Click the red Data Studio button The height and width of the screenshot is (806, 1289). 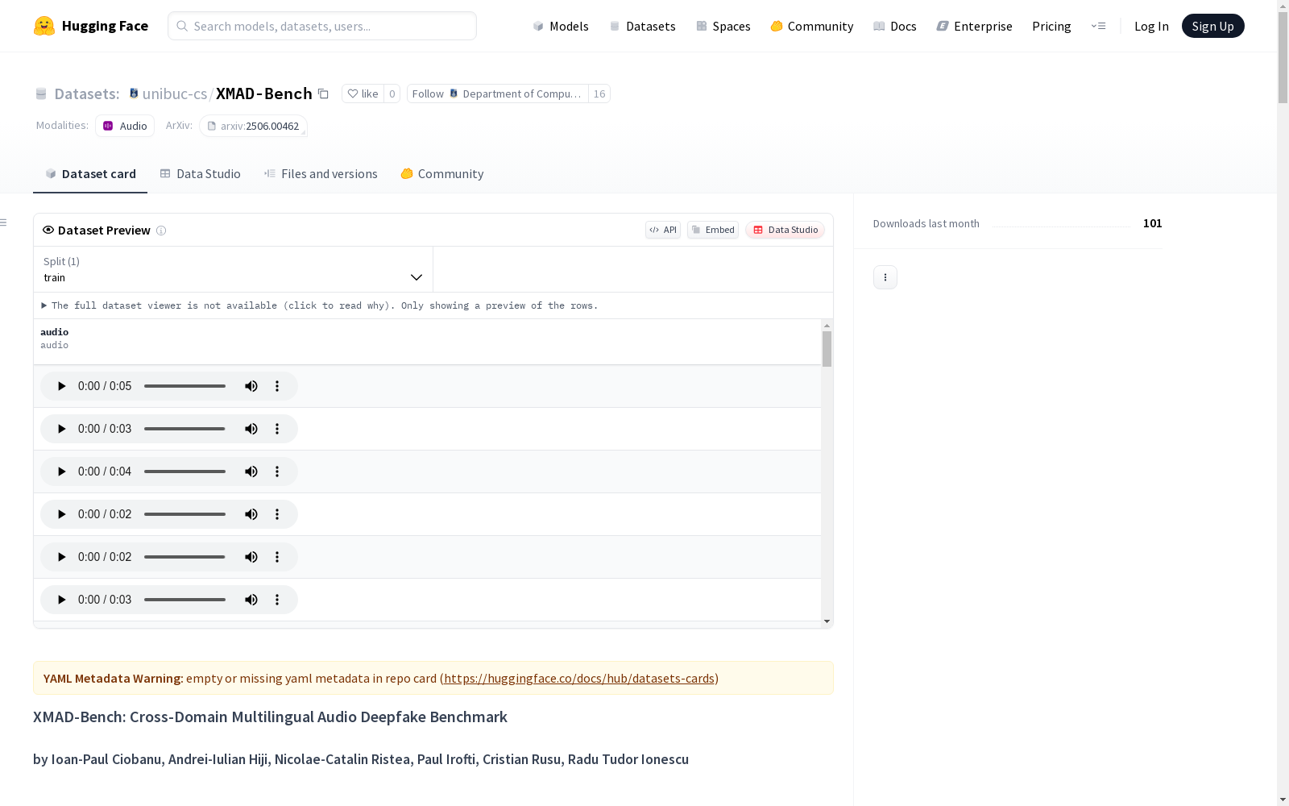point(785,230)
